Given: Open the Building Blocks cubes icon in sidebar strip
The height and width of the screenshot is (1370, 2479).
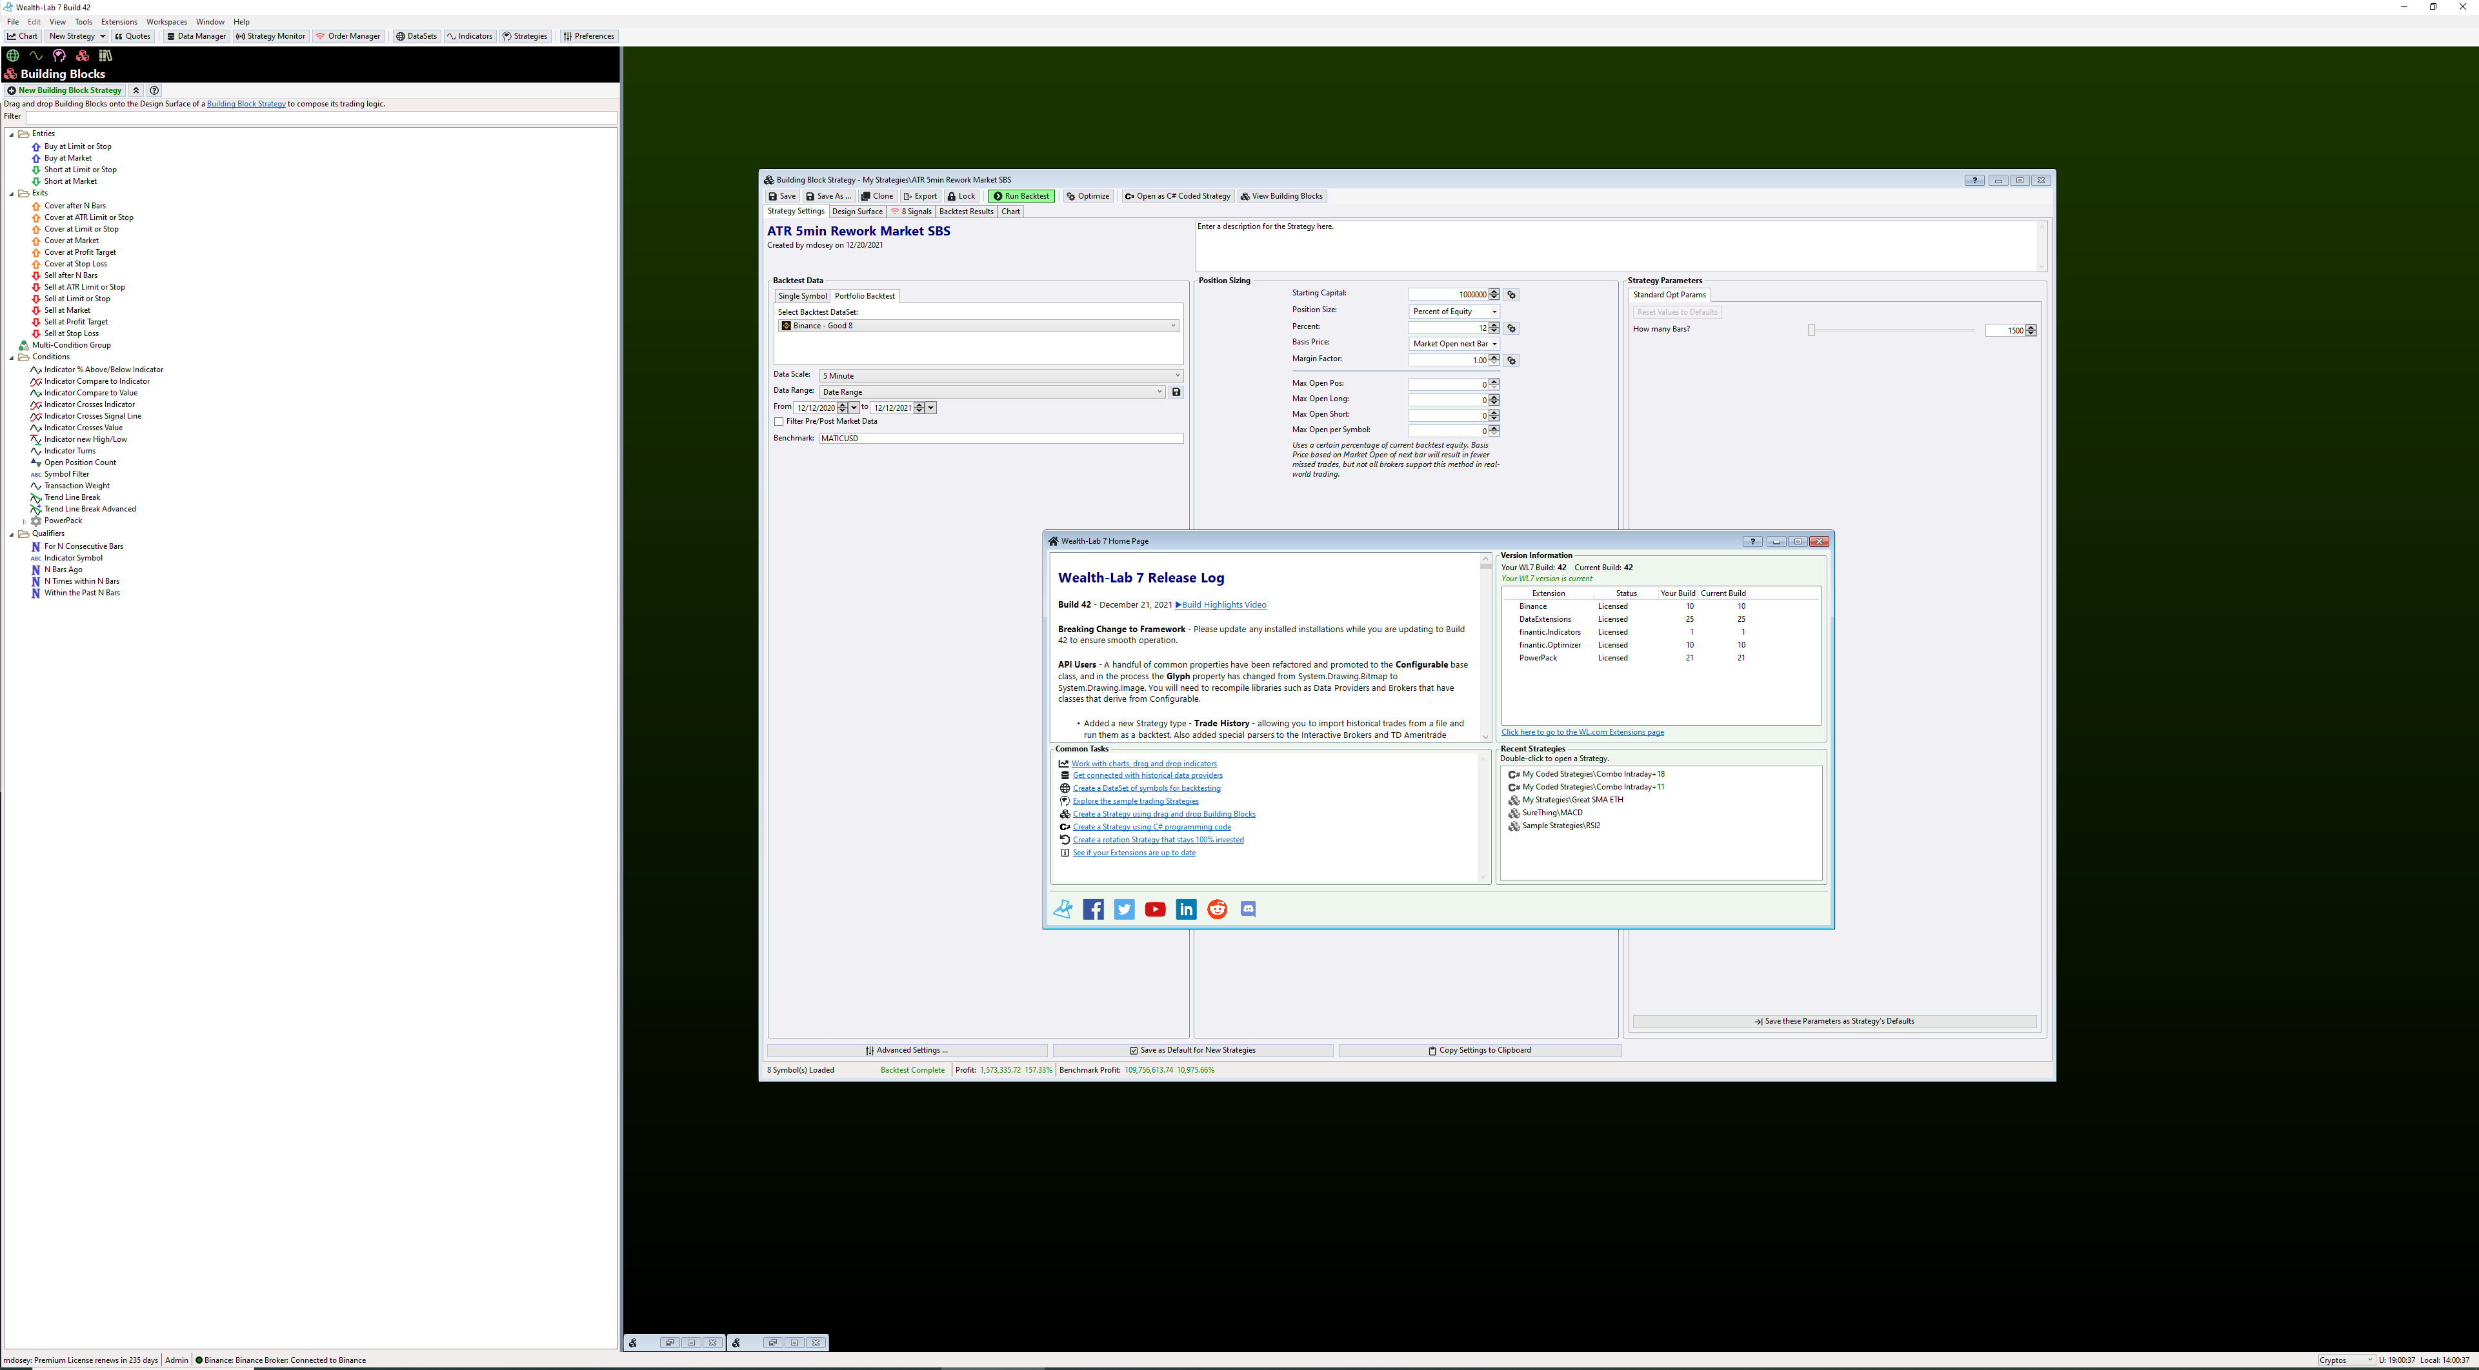Looking at the screenshot, I should 83,56.
